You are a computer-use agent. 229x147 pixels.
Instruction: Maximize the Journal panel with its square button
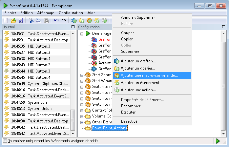73,27
